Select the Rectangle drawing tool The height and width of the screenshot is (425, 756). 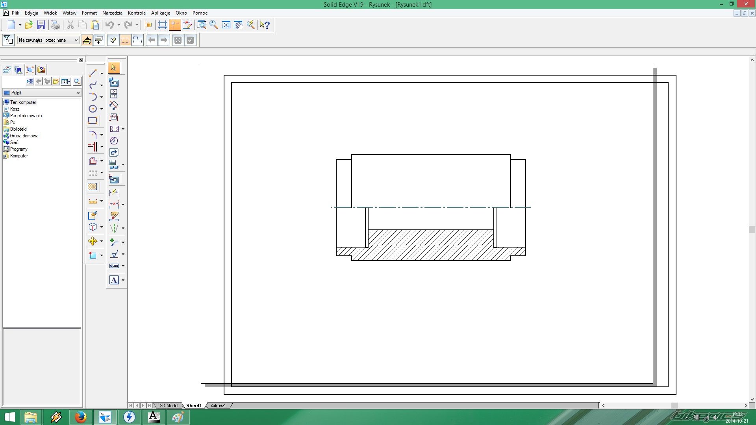(x=93, y=120)
